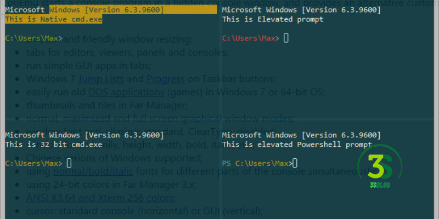Click the unhighlighted word Microsoft in native pane
The image size is (439, 219).
(x=24, y=10)
